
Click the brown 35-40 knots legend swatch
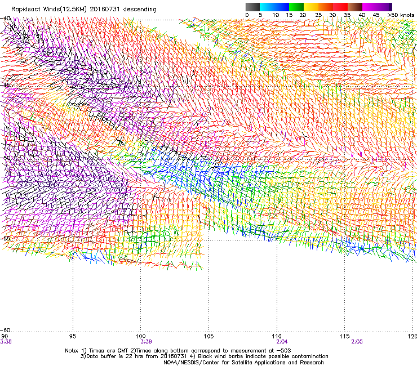coord(355,7)
